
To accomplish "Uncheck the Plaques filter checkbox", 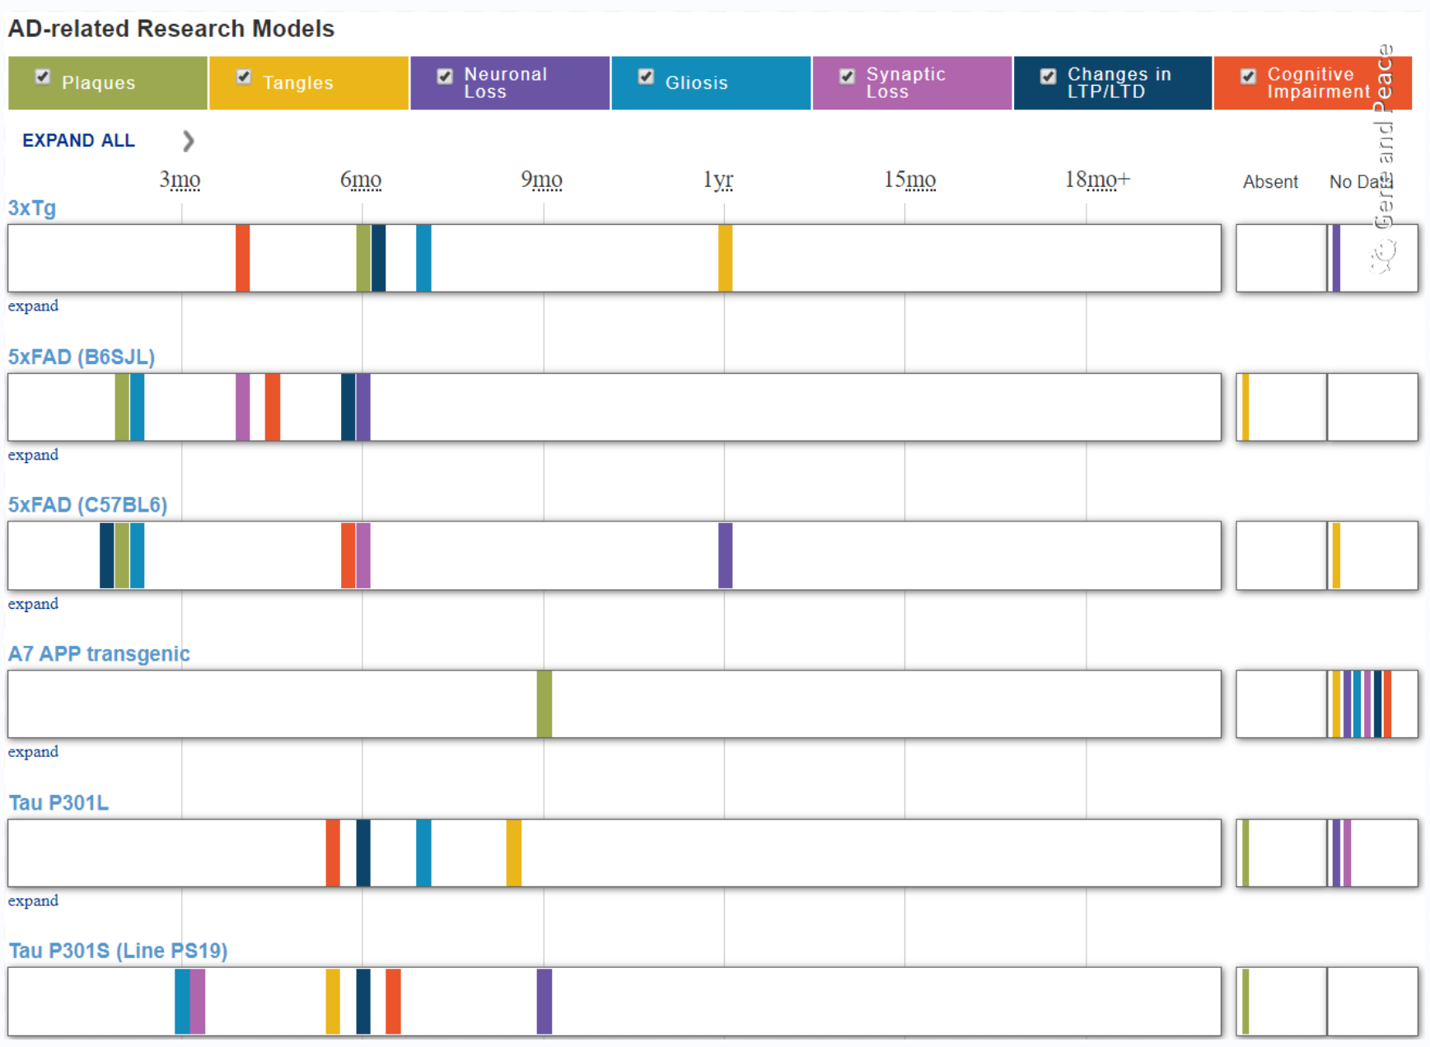I will [43, 77].
